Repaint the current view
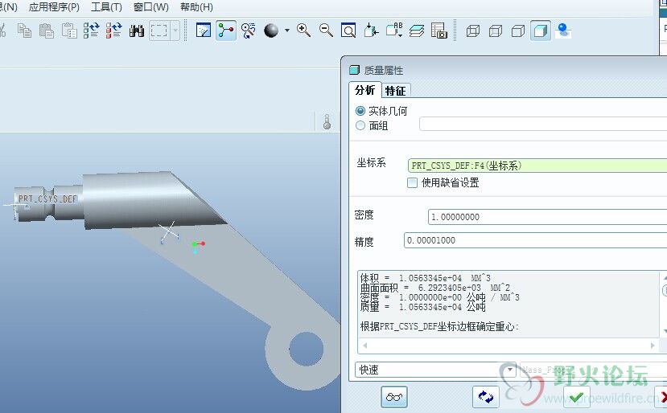 click(204, 31)
